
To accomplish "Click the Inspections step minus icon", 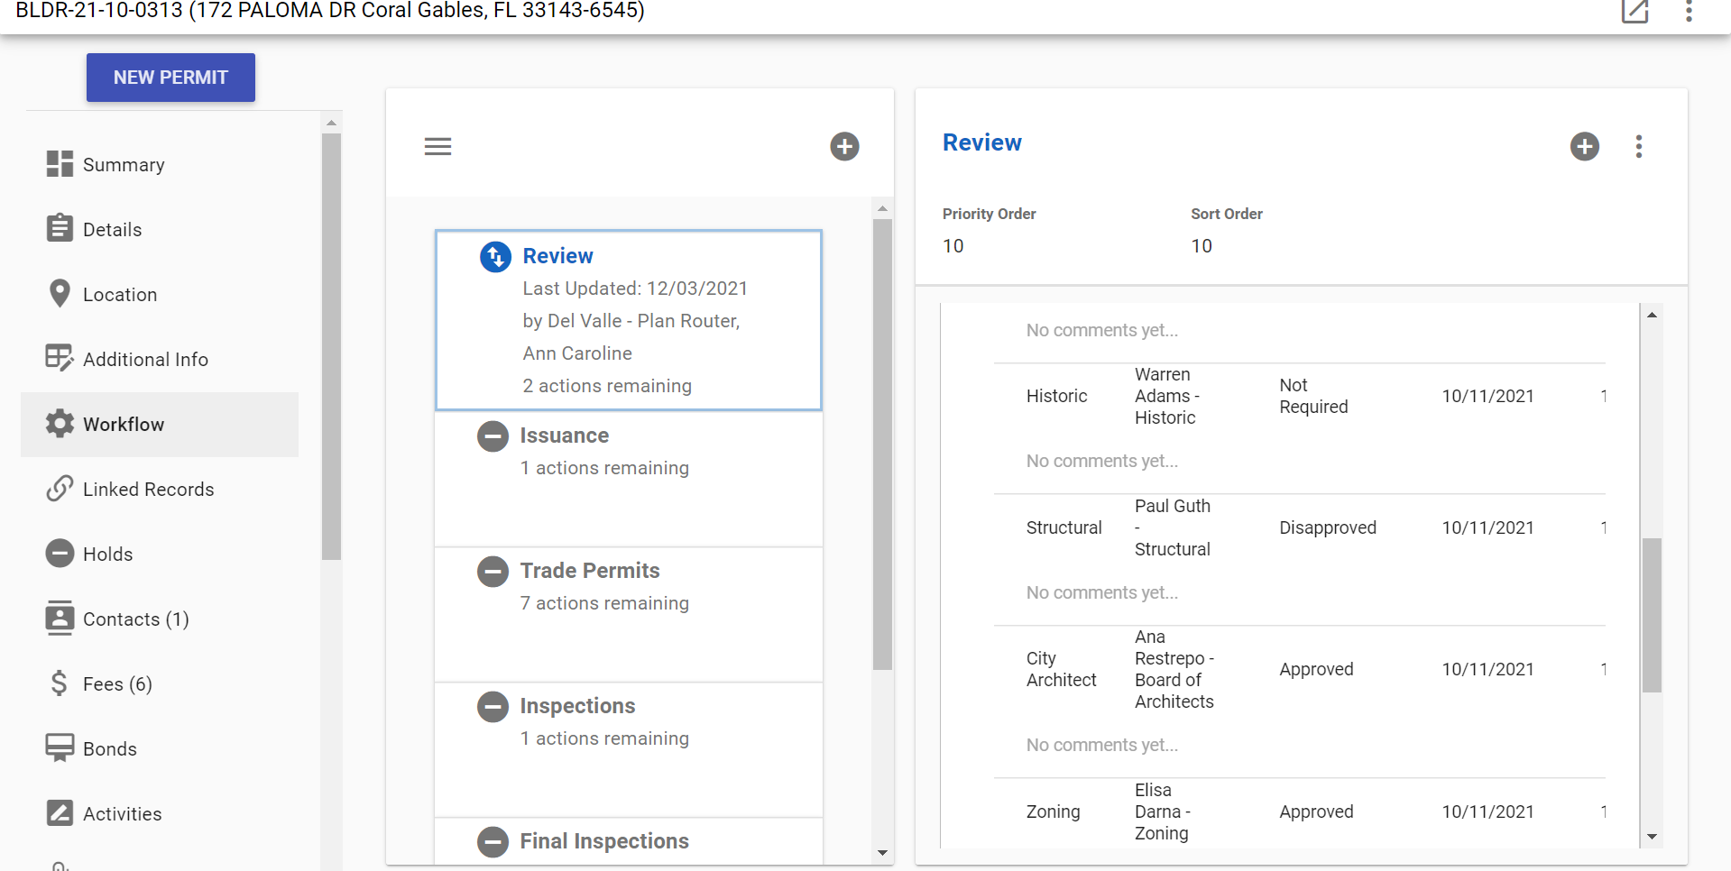I will pos(493,707).
